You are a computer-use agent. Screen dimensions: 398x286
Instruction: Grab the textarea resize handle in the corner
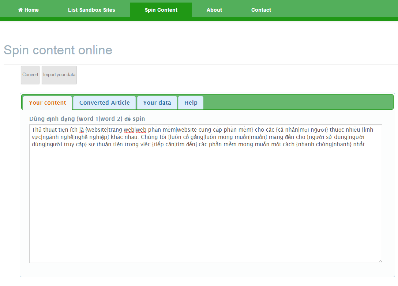point(380,261)
